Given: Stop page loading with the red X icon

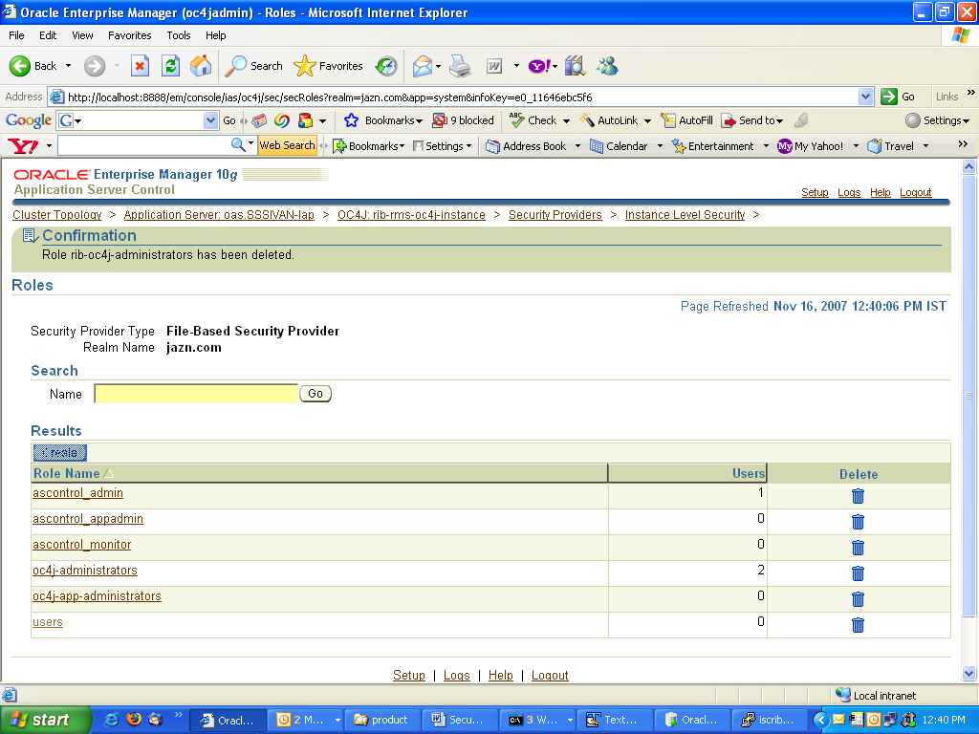Looking at the screenshot, I should pos(140,66).
